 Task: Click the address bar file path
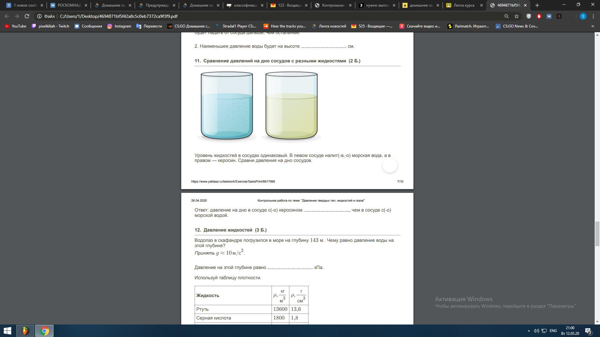[x=119, y=16]
